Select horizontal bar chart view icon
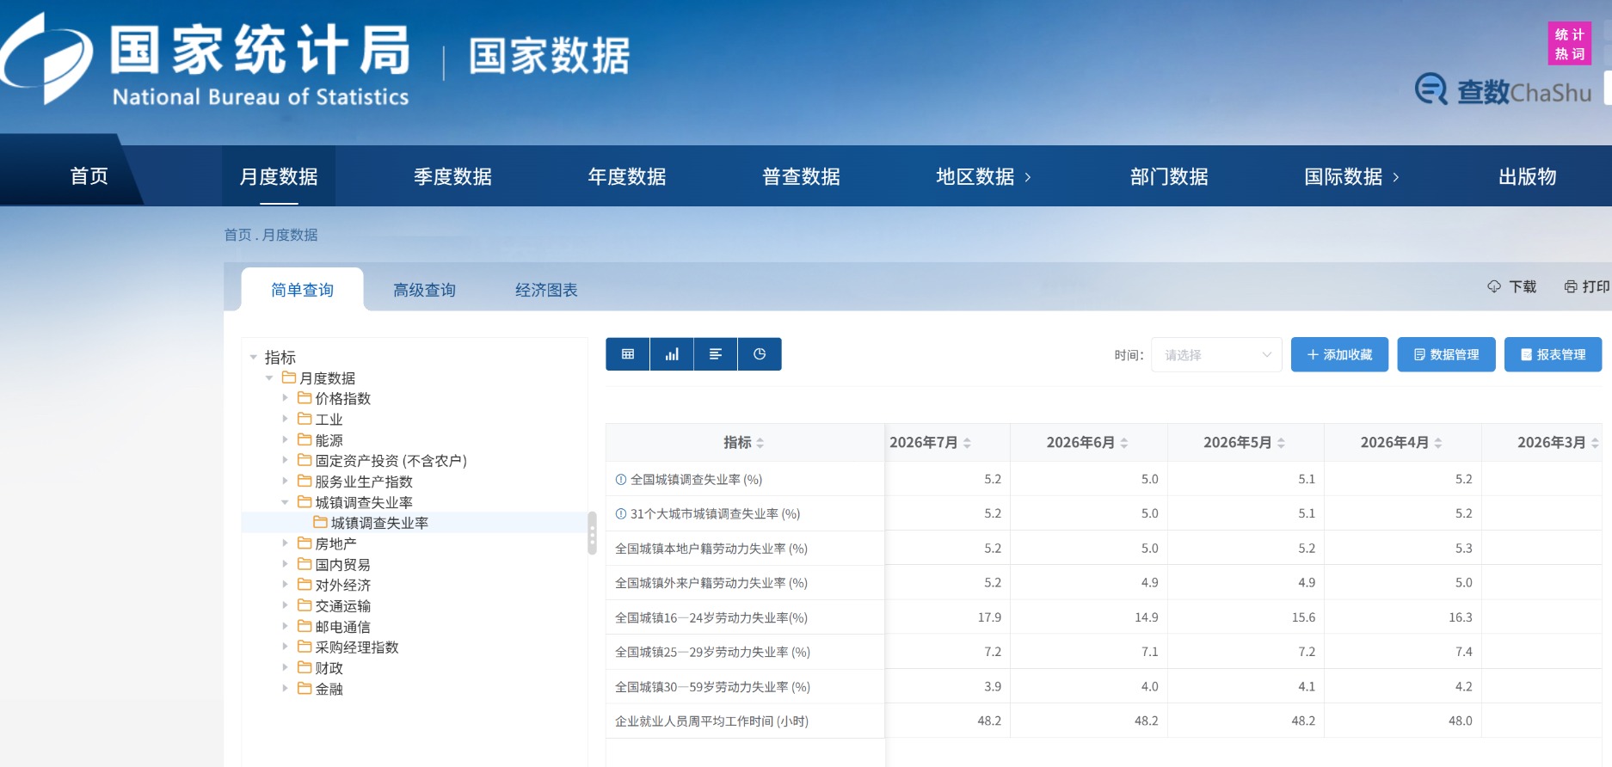The image size is (1612, 767). (x=716, y=354)
